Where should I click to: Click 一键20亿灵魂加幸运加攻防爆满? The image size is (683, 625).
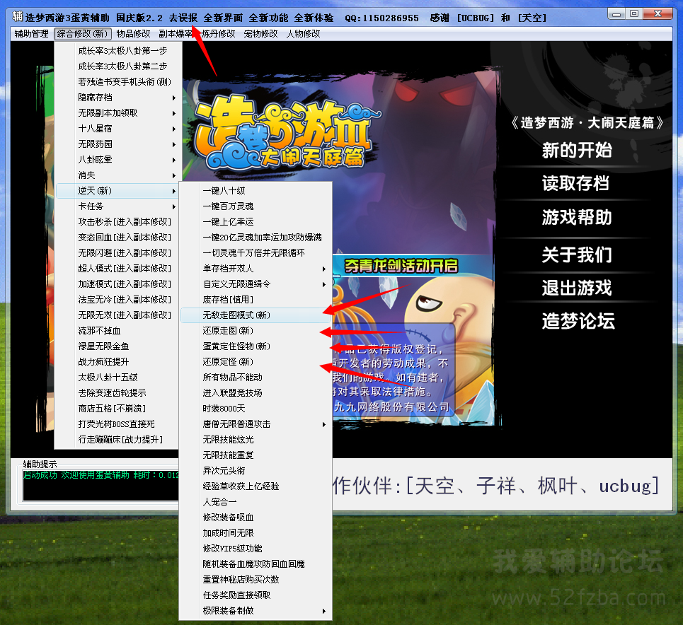coord(256,238)
